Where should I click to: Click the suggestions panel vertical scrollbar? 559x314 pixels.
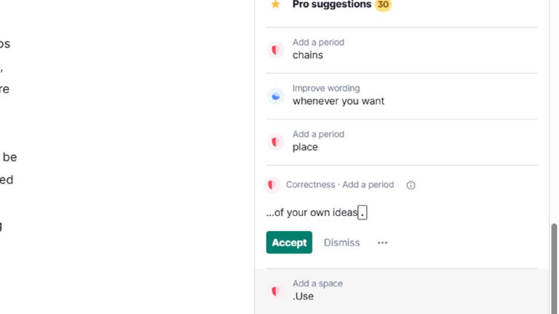554,262
